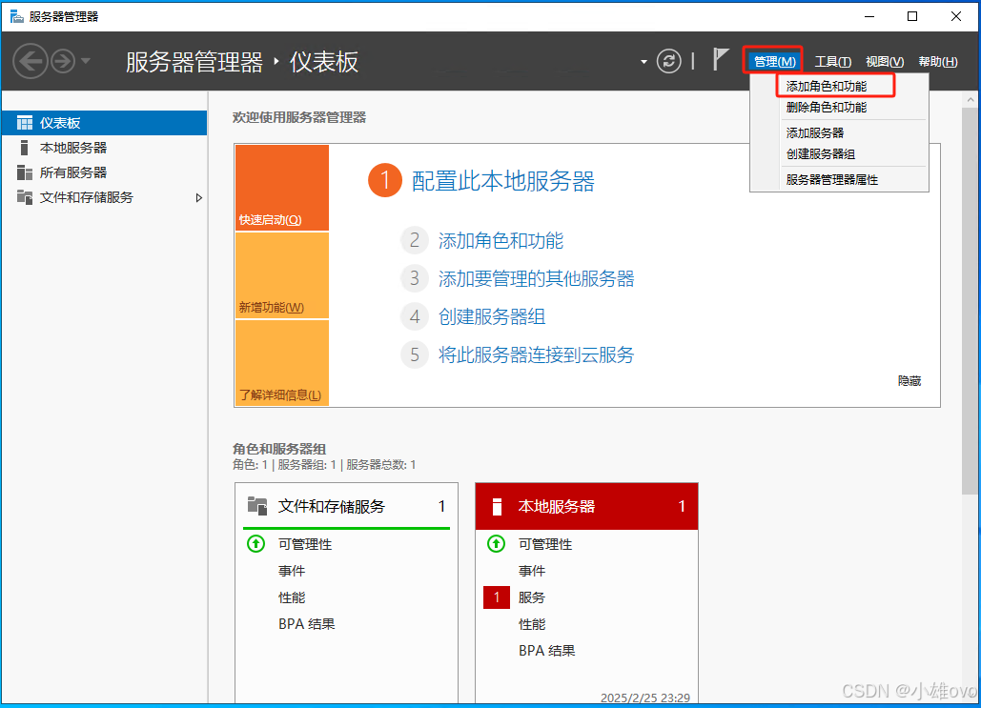981x708 pixels.
Task: Expand the 文件和存储服务 sidebar arrow
Action: pos(199,197)
